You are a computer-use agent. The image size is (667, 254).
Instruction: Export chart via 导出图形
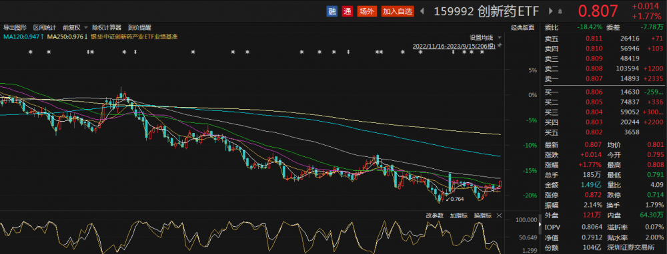pos(15,27)
